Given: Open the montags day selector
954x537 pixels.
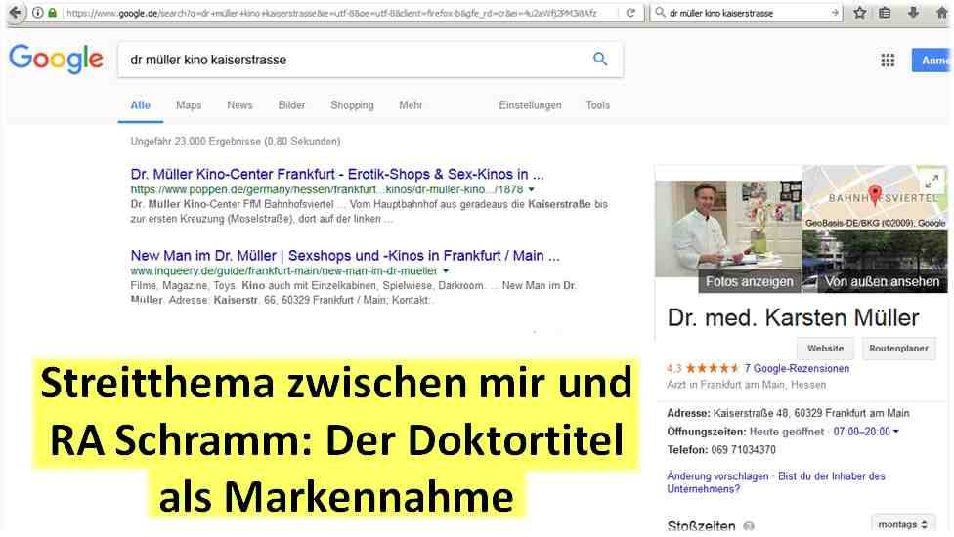Looking at the screenshot, I should pyautogui.click(x=902, y=524).
